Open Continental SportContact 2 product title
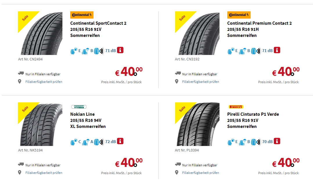Image resolution: width=313 pixels, height=180 pixels. click(98, 23)
